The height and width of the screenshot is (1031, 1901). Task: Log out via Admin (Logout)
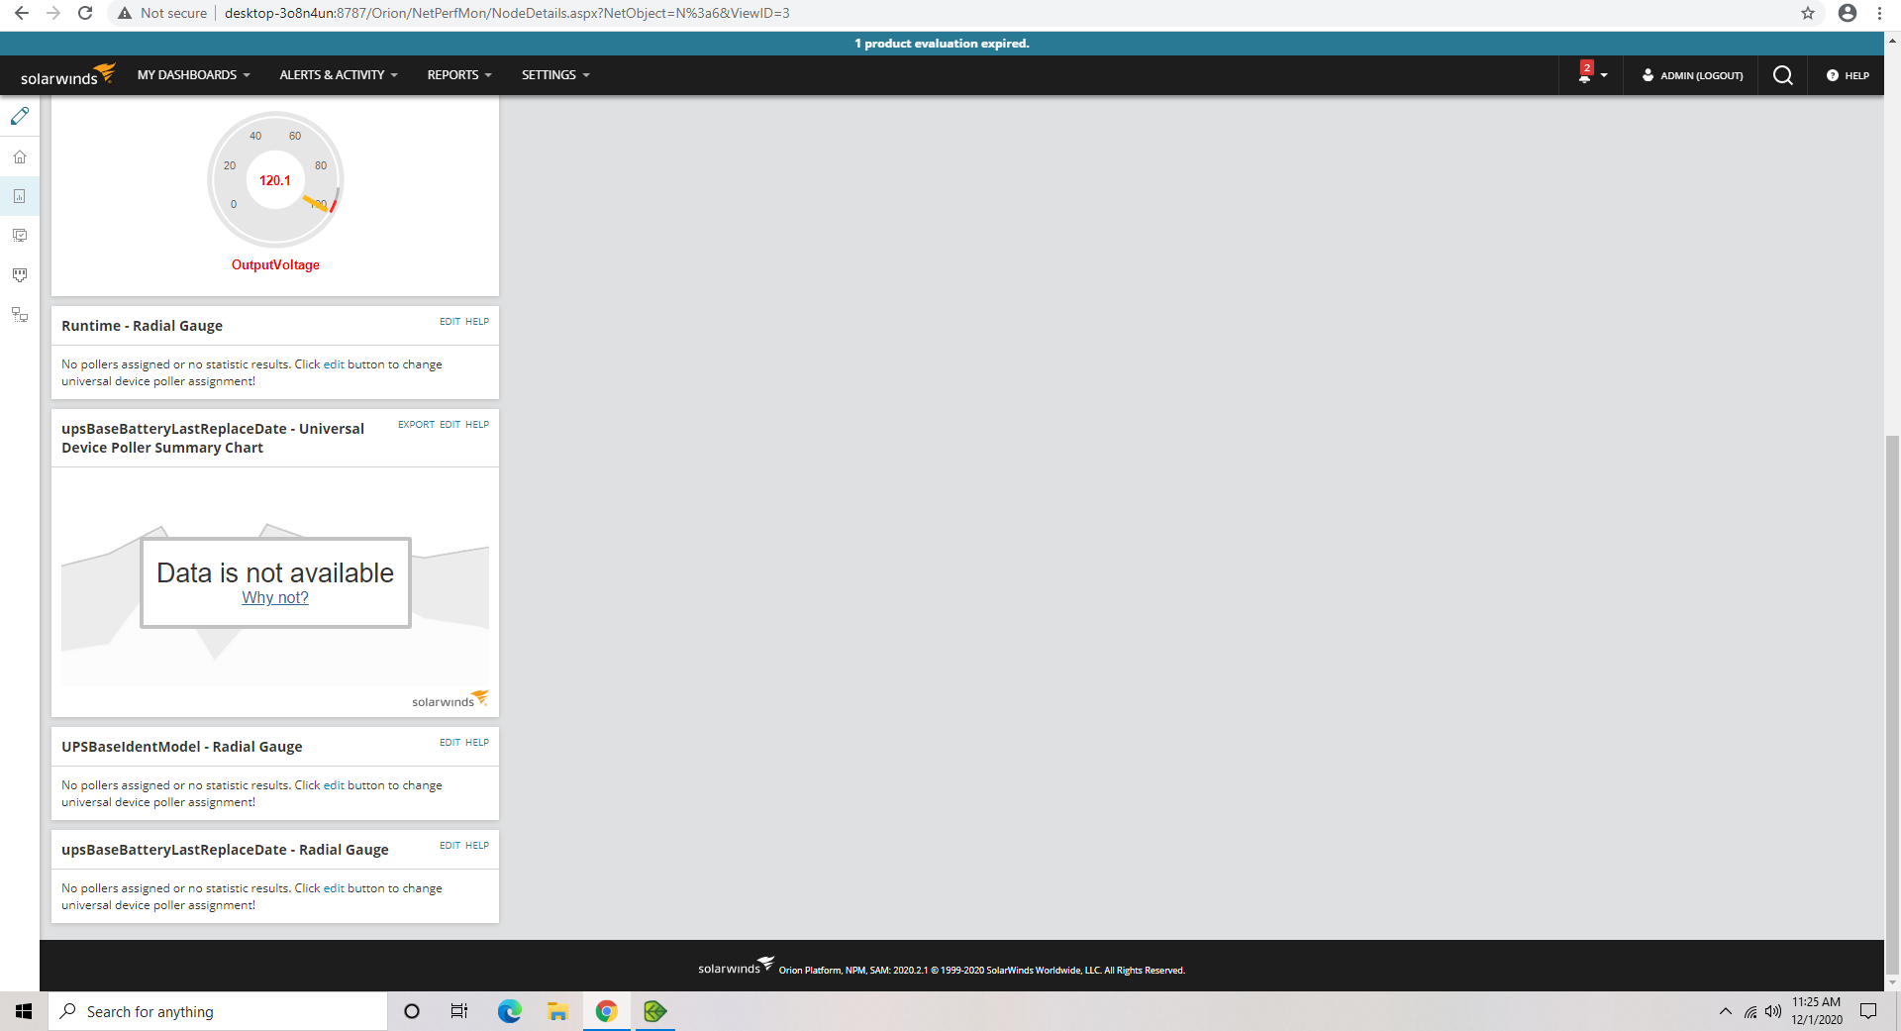tap(1692, 75)
